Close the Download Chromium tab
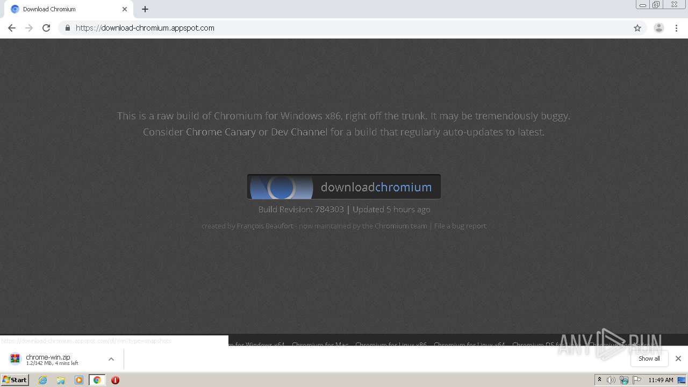688x387 pixels. pos(125,9)
